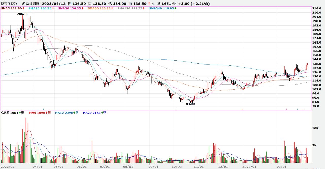Click the 83.00 lowest price annotation
325x169 pixels.
(x=190, y=104)
